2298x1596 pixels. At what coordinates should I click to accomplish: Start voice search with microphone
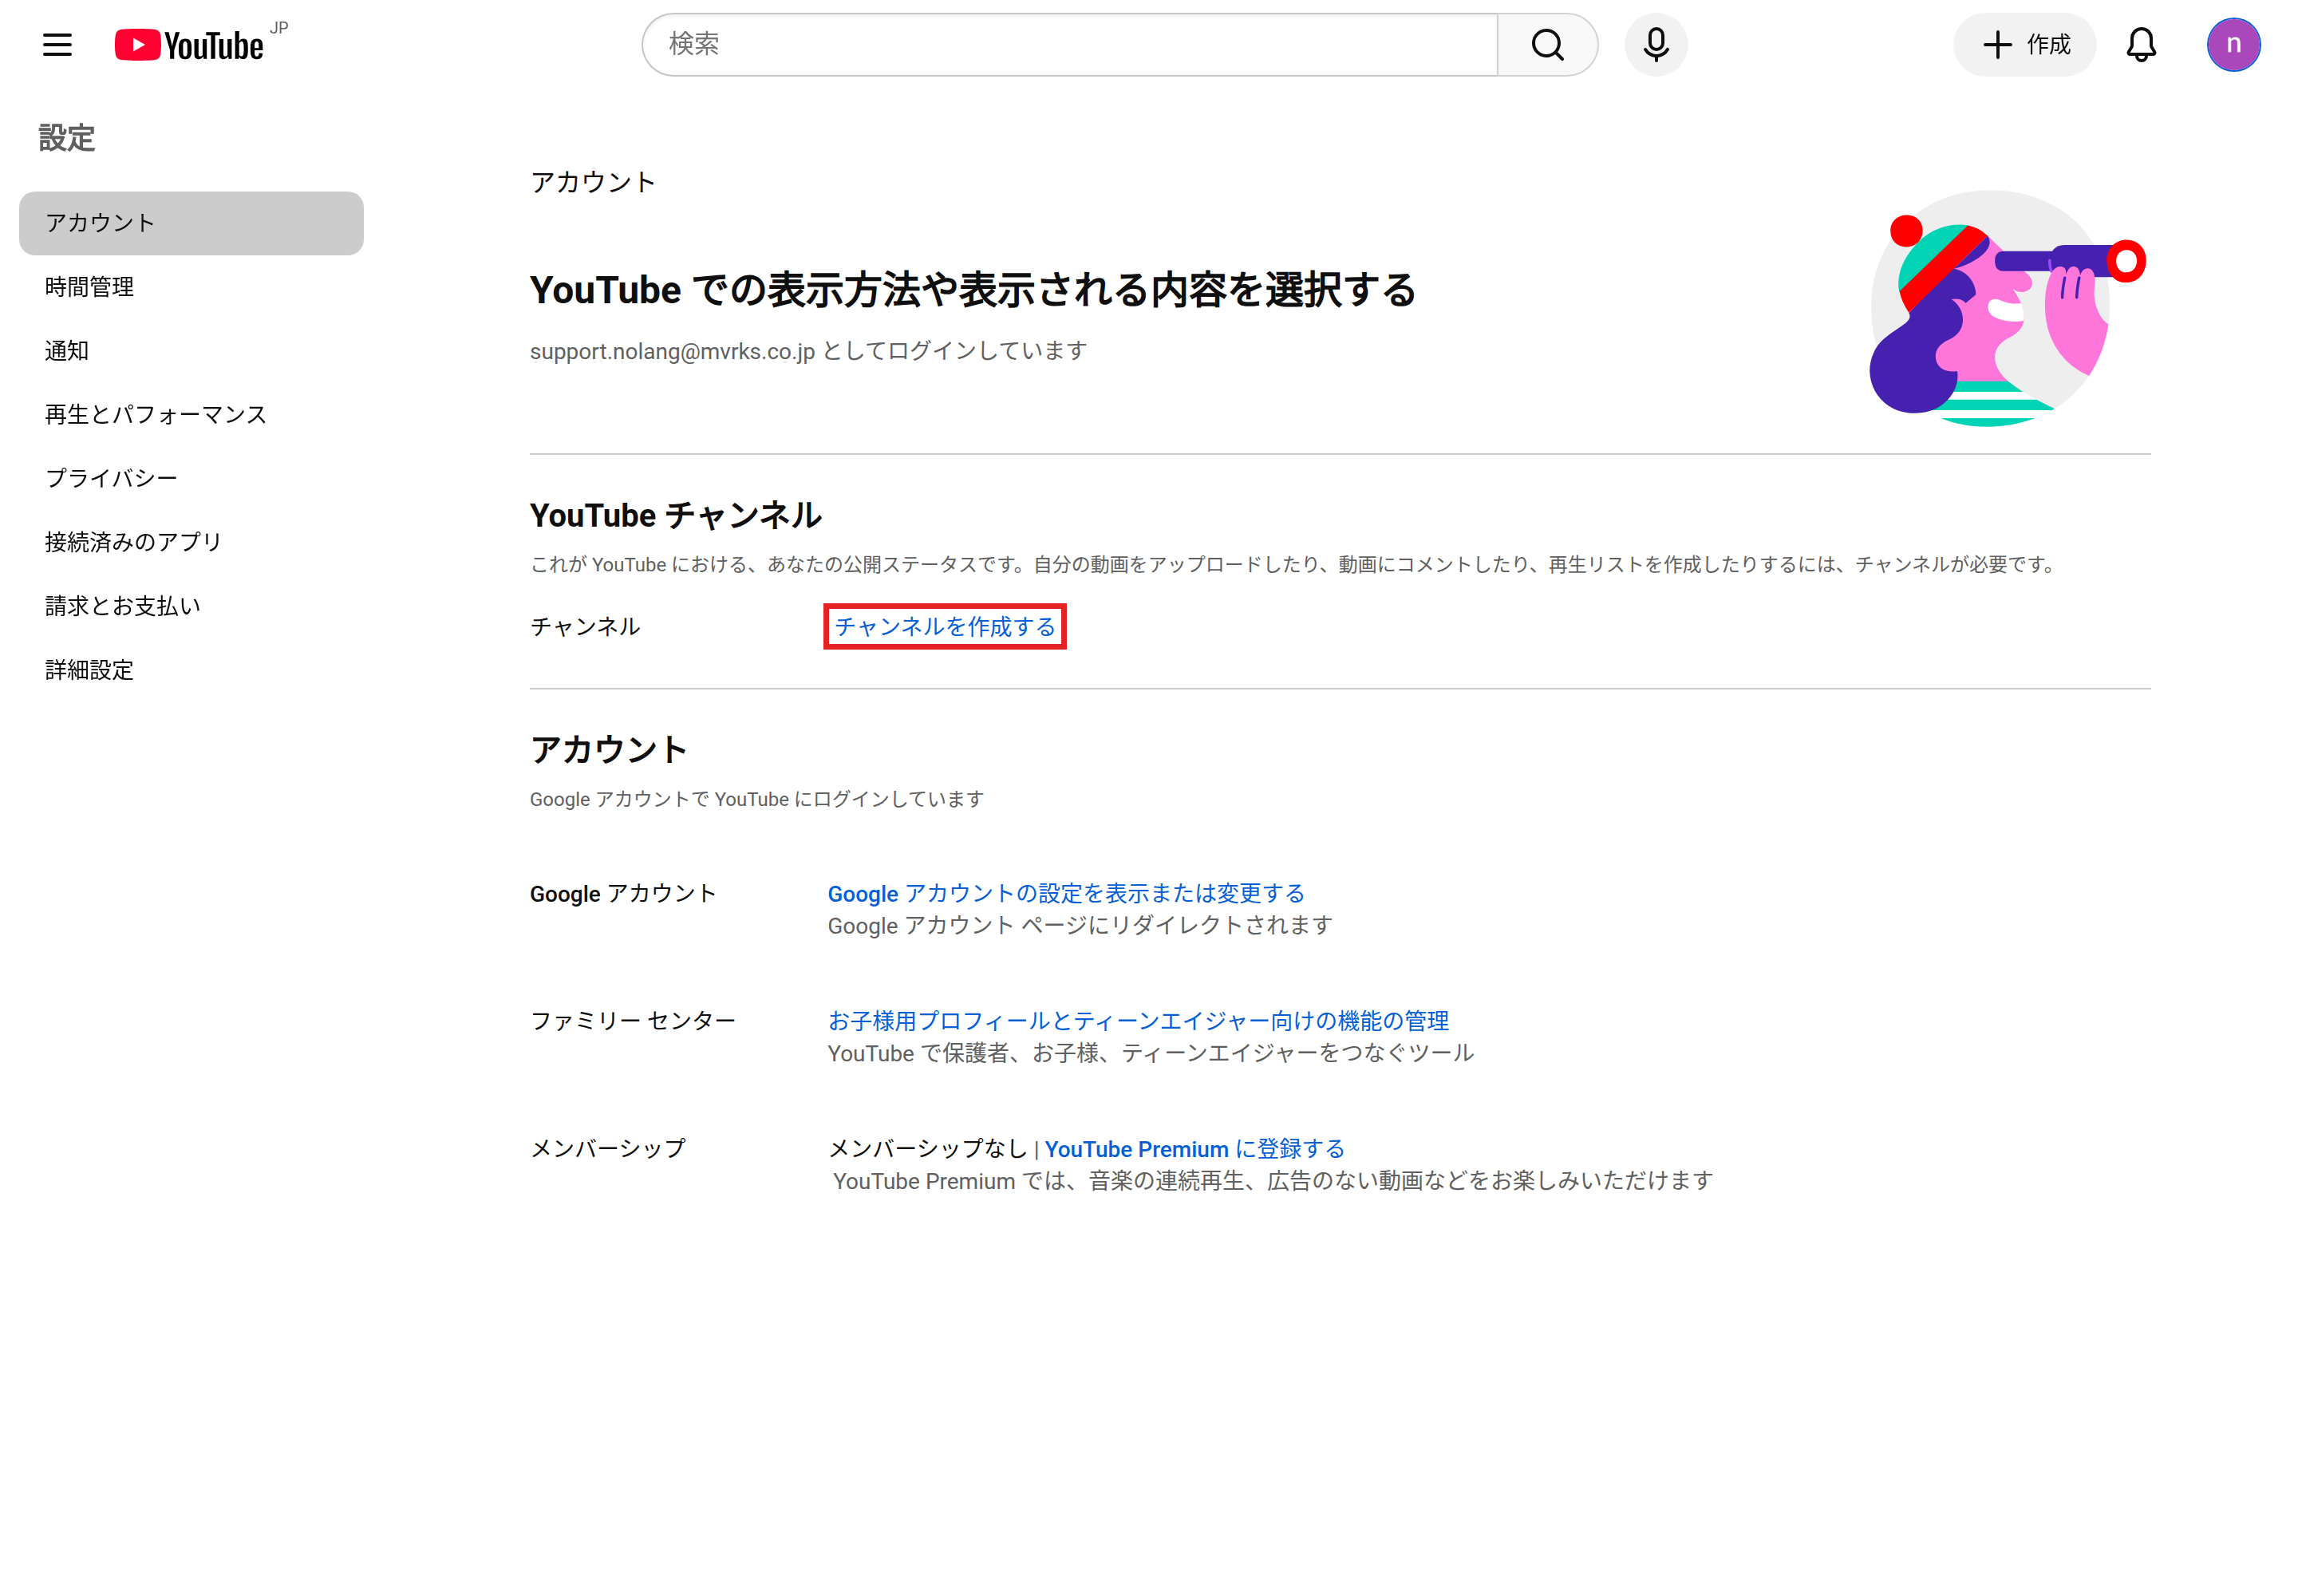click(x=1655, y=44)
